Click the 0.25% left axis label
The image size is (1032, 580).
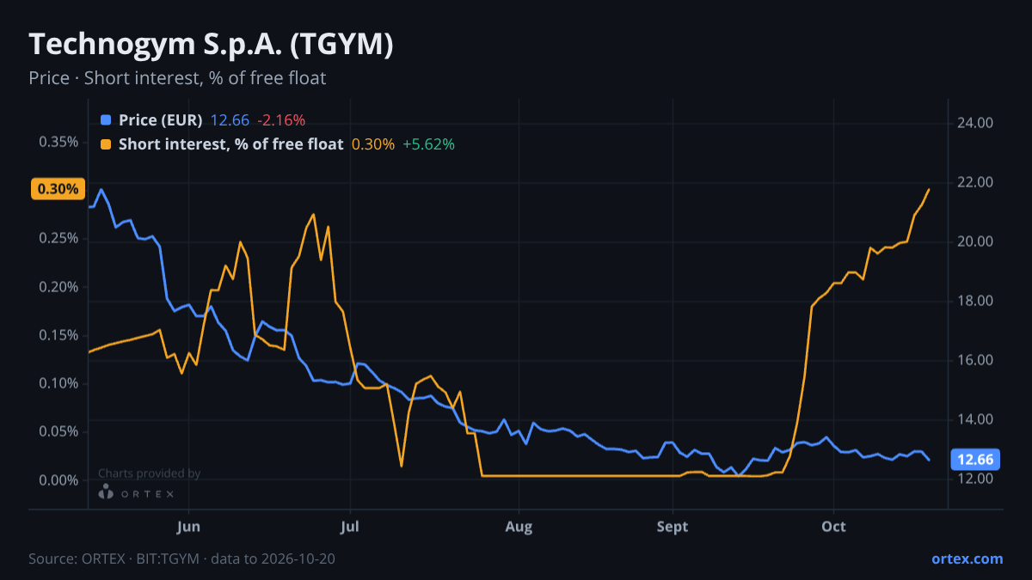(58, 238)
